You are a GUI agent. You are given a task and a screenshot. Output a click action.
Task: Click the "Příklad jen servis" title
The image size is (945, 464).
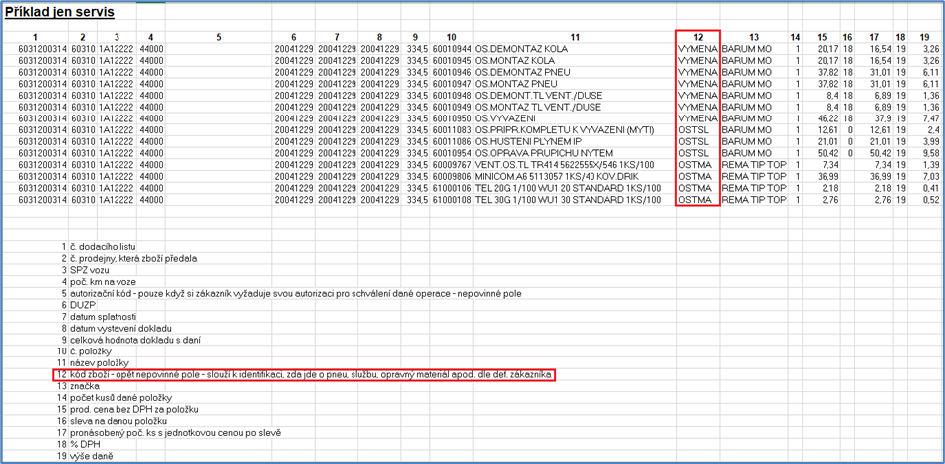(59, 13)
